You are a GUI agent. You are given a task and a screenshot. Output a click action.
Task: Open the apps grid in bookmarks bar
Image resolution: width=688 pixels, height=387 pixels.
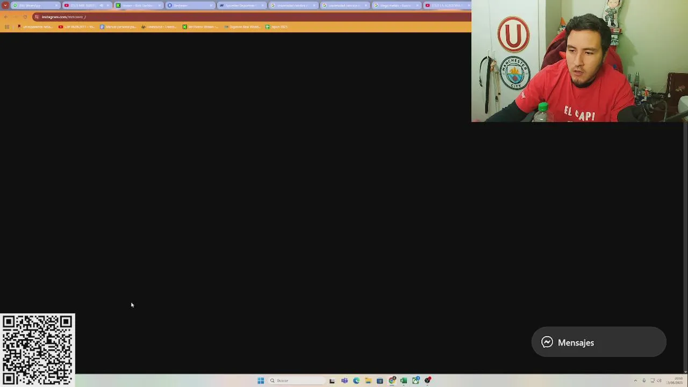click(7, 27)
